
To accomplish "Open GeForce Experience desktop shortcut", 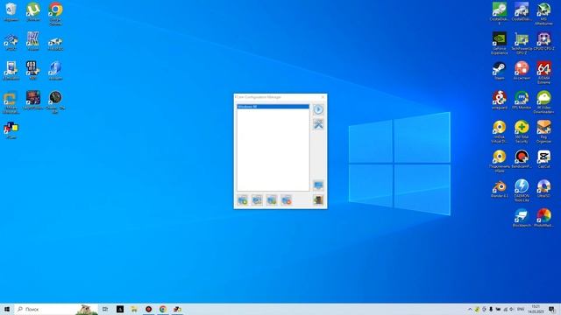I will click(x=499, y=44).
